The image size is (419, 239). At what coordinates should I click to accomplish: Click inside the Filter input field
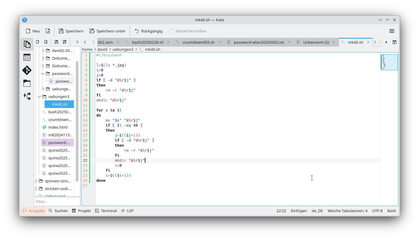coord(57,201)
